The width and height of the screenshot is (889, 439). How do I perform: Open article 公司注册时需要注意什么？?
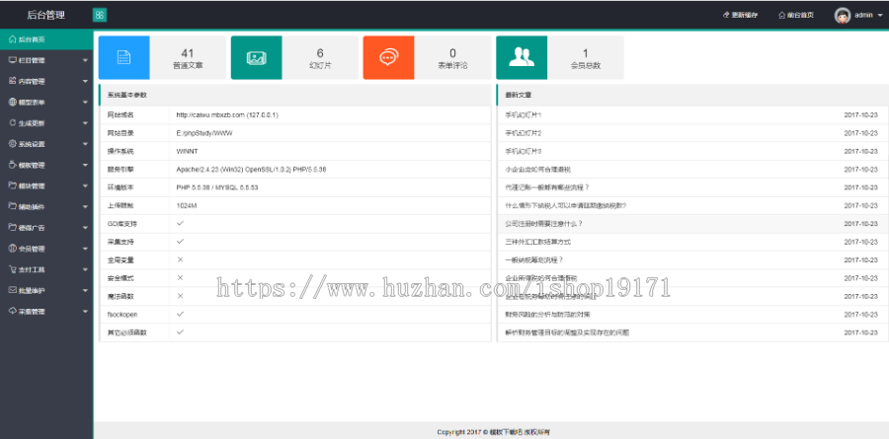tap(543, 224)
